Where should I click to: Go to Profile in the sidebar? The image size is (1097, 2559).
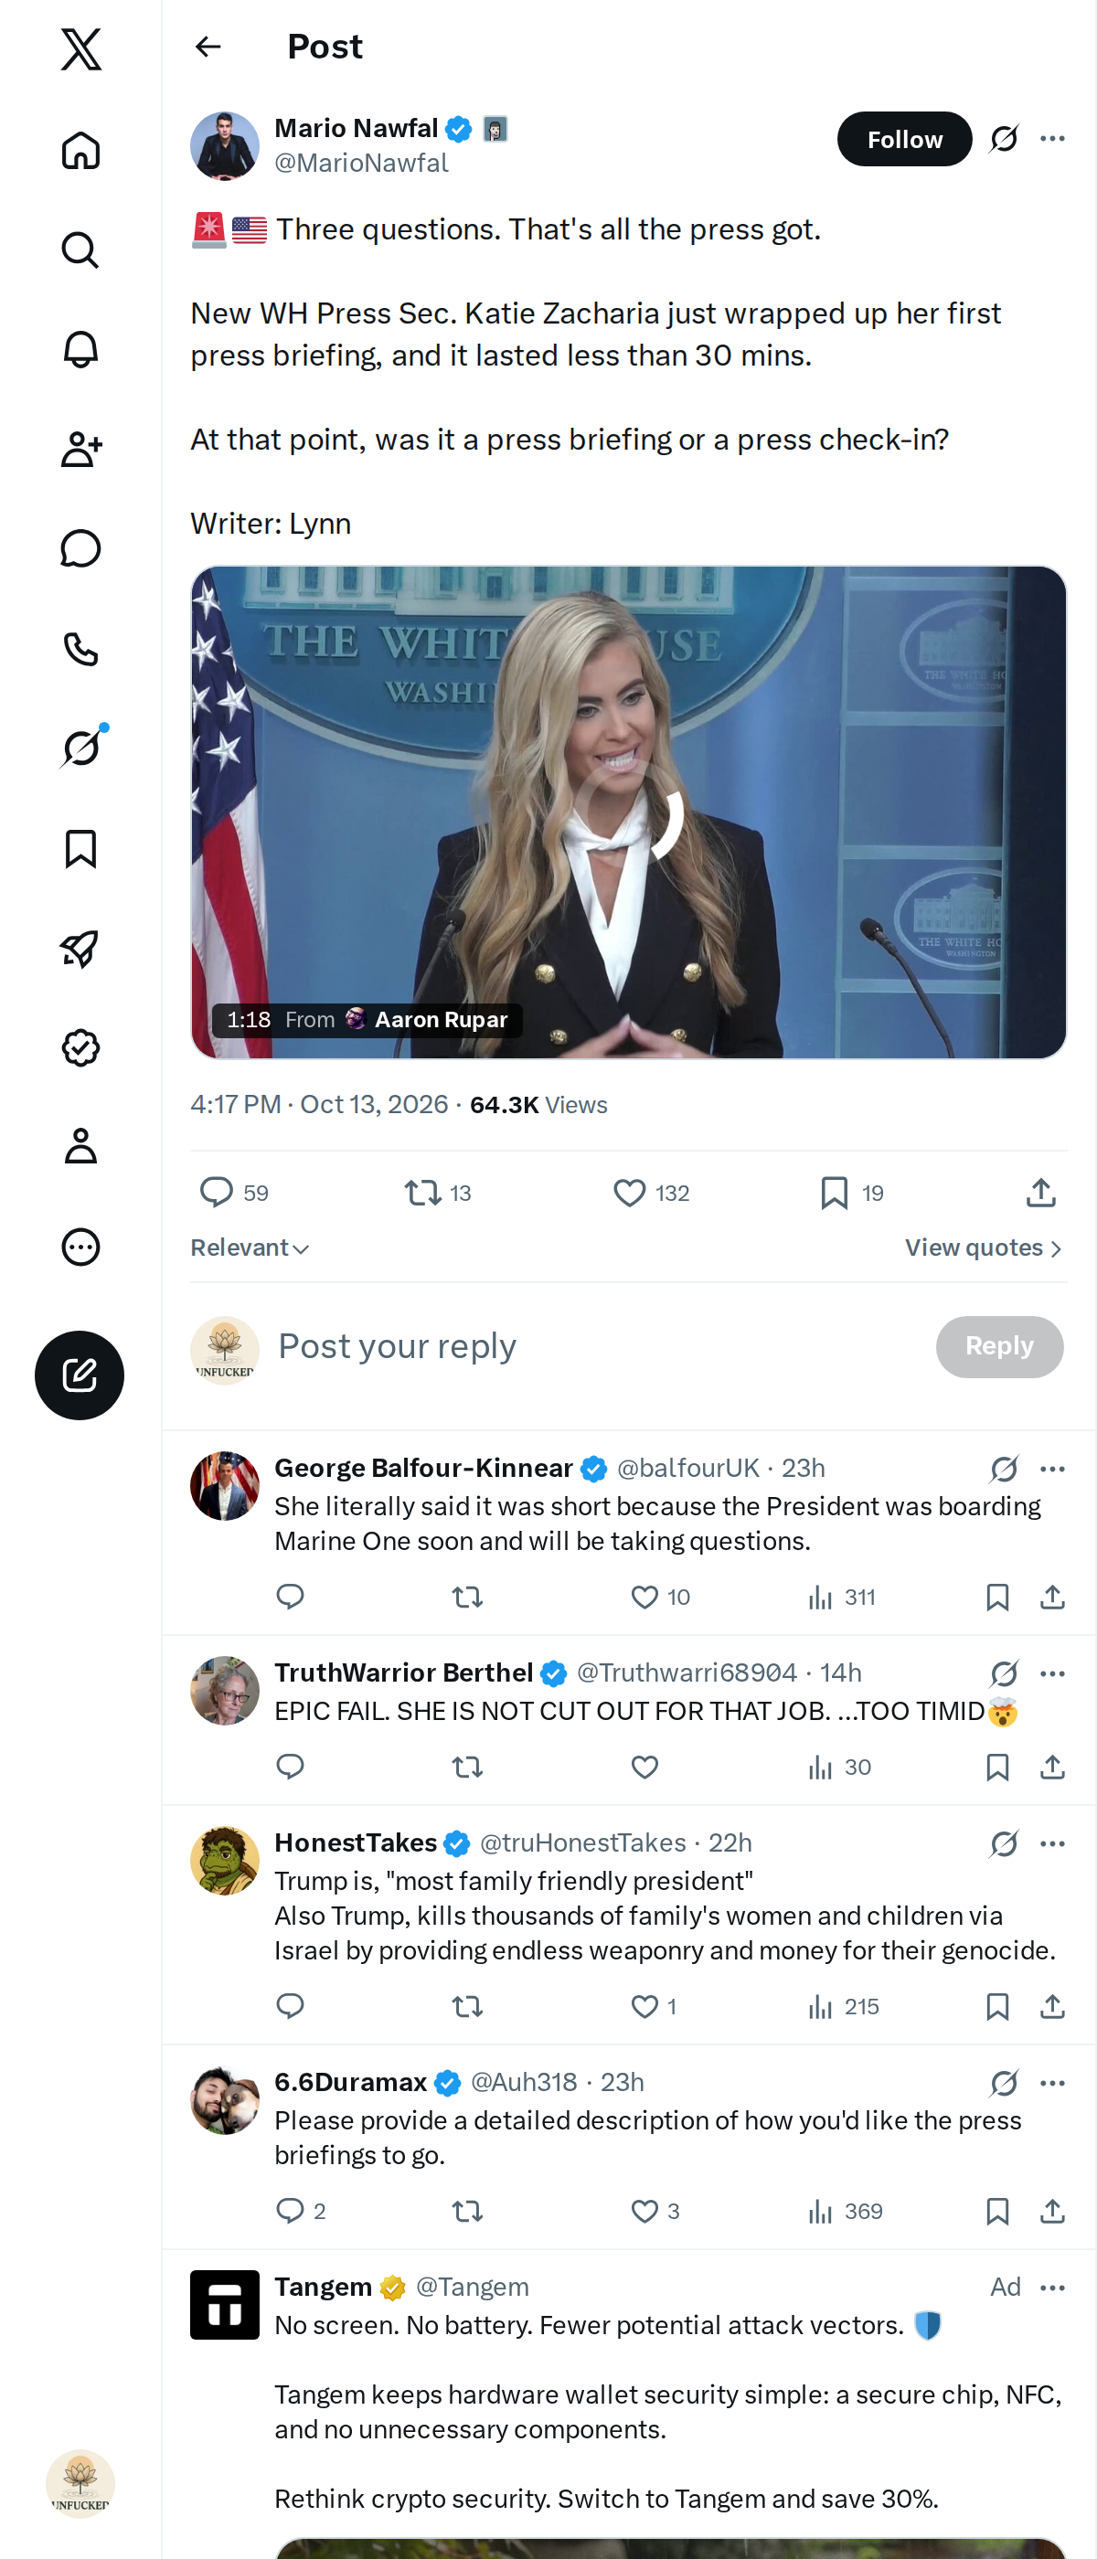pos(80,1146)
